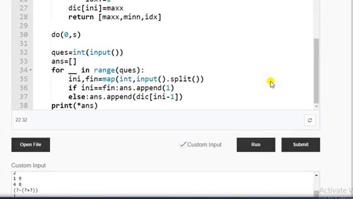Click the code line 'do(0,s)'

coord(66,35)
